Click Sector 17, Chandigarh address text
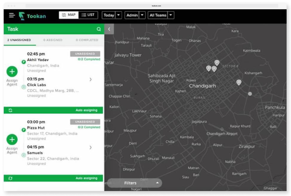 click(x=52, y=133)
